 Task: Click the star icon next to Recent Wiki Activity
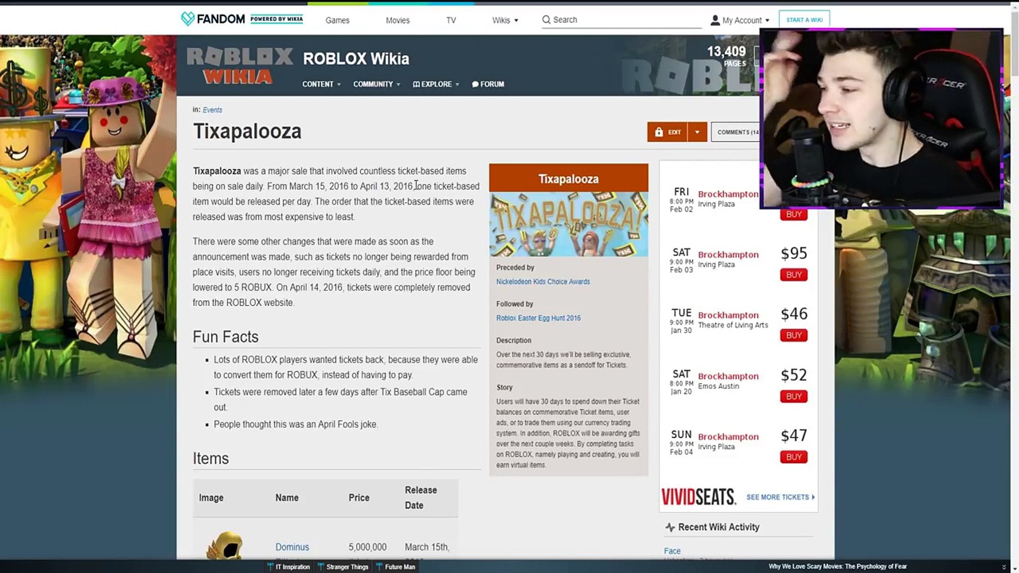pos(670,527)
